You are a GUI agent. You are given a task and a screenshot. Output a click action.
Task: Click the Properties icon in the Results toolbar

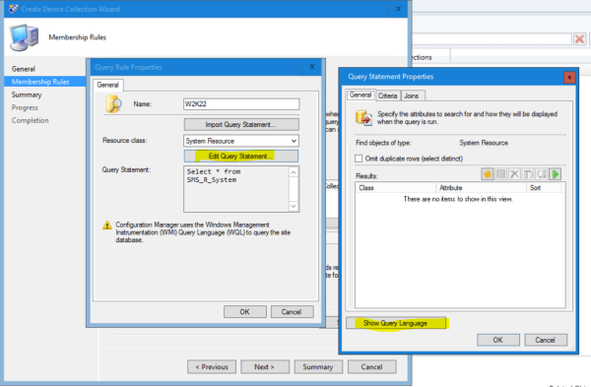pos(501,174)
